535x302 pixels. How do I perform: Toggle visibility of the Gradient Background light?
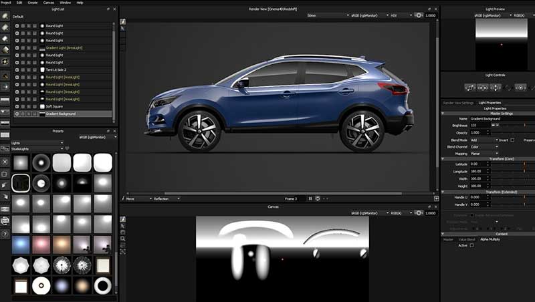click(x=17, y=114)
